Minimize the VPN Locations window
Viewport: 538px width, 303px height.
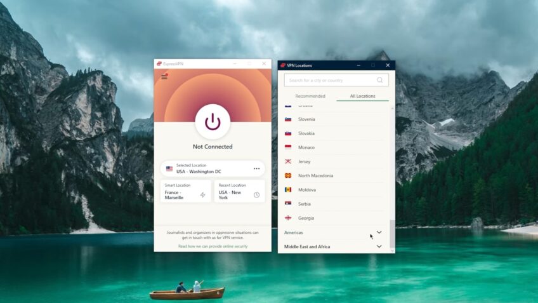tap(358, 65)
